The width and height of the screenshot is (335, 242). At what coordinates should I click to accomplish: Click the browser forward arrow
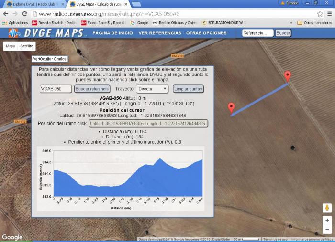pyautogui.click(x=15, y=14)
